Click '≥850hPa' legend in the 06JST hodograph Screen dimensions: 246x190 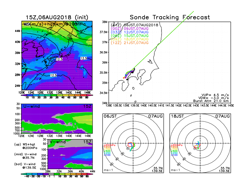(x=109, y=145)
